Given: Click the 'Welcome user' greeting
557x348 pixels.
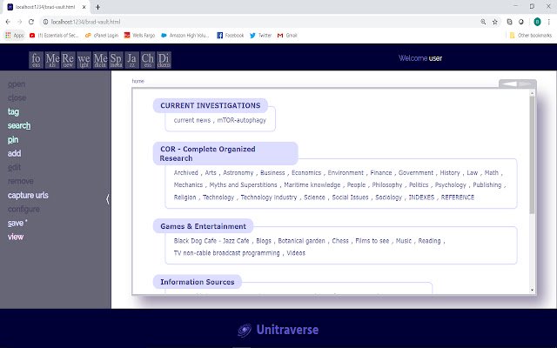Looking at the screenshot, I should point(420,58).
